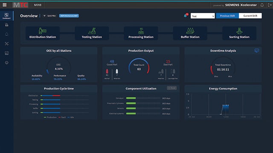The width and height of the screenshot is (273, 153).
Task: Click the Buffer Station icon
Action: click(190, 31)
